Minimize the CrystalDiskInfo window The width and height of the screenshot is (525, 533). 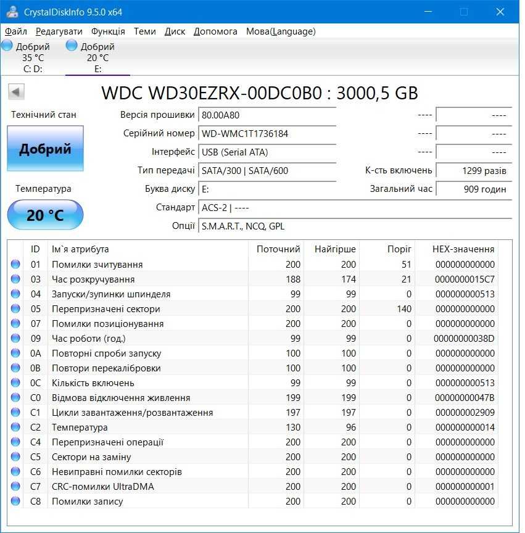coord(428,12)
